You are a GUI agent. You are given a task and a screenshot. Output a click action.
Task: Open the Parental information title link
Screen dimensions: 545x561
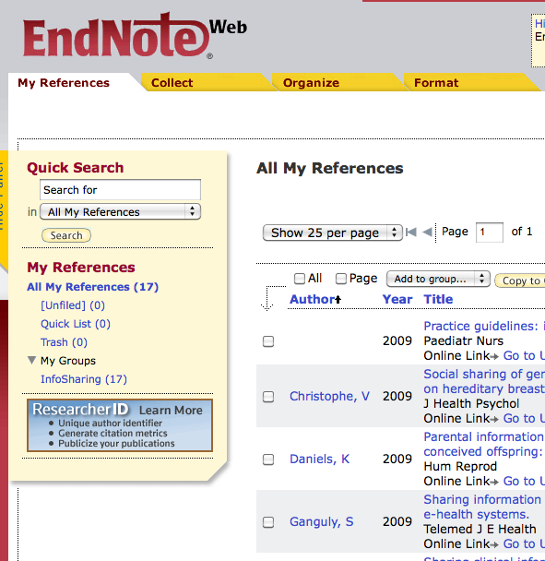(x=484, y=445)
